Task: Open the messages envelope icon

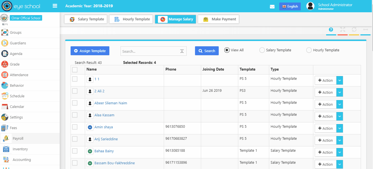Action: pos(272,7)
